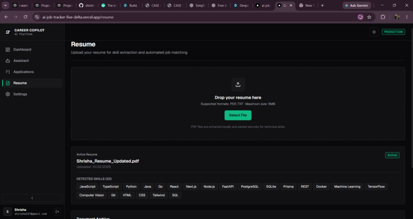Switch to the "The in" browser tab

(x=109, y=5)
